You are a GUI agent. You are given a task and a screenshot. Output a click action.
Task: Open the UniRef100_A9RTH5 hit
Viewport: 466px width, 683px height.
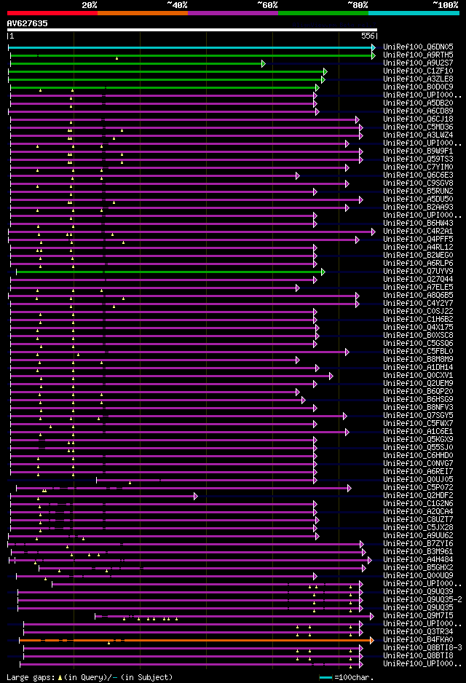coord(418,55)
